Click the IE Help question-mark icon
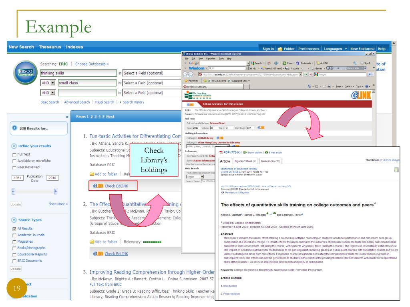This screenshot has width=410, height=307. [367, 86]
